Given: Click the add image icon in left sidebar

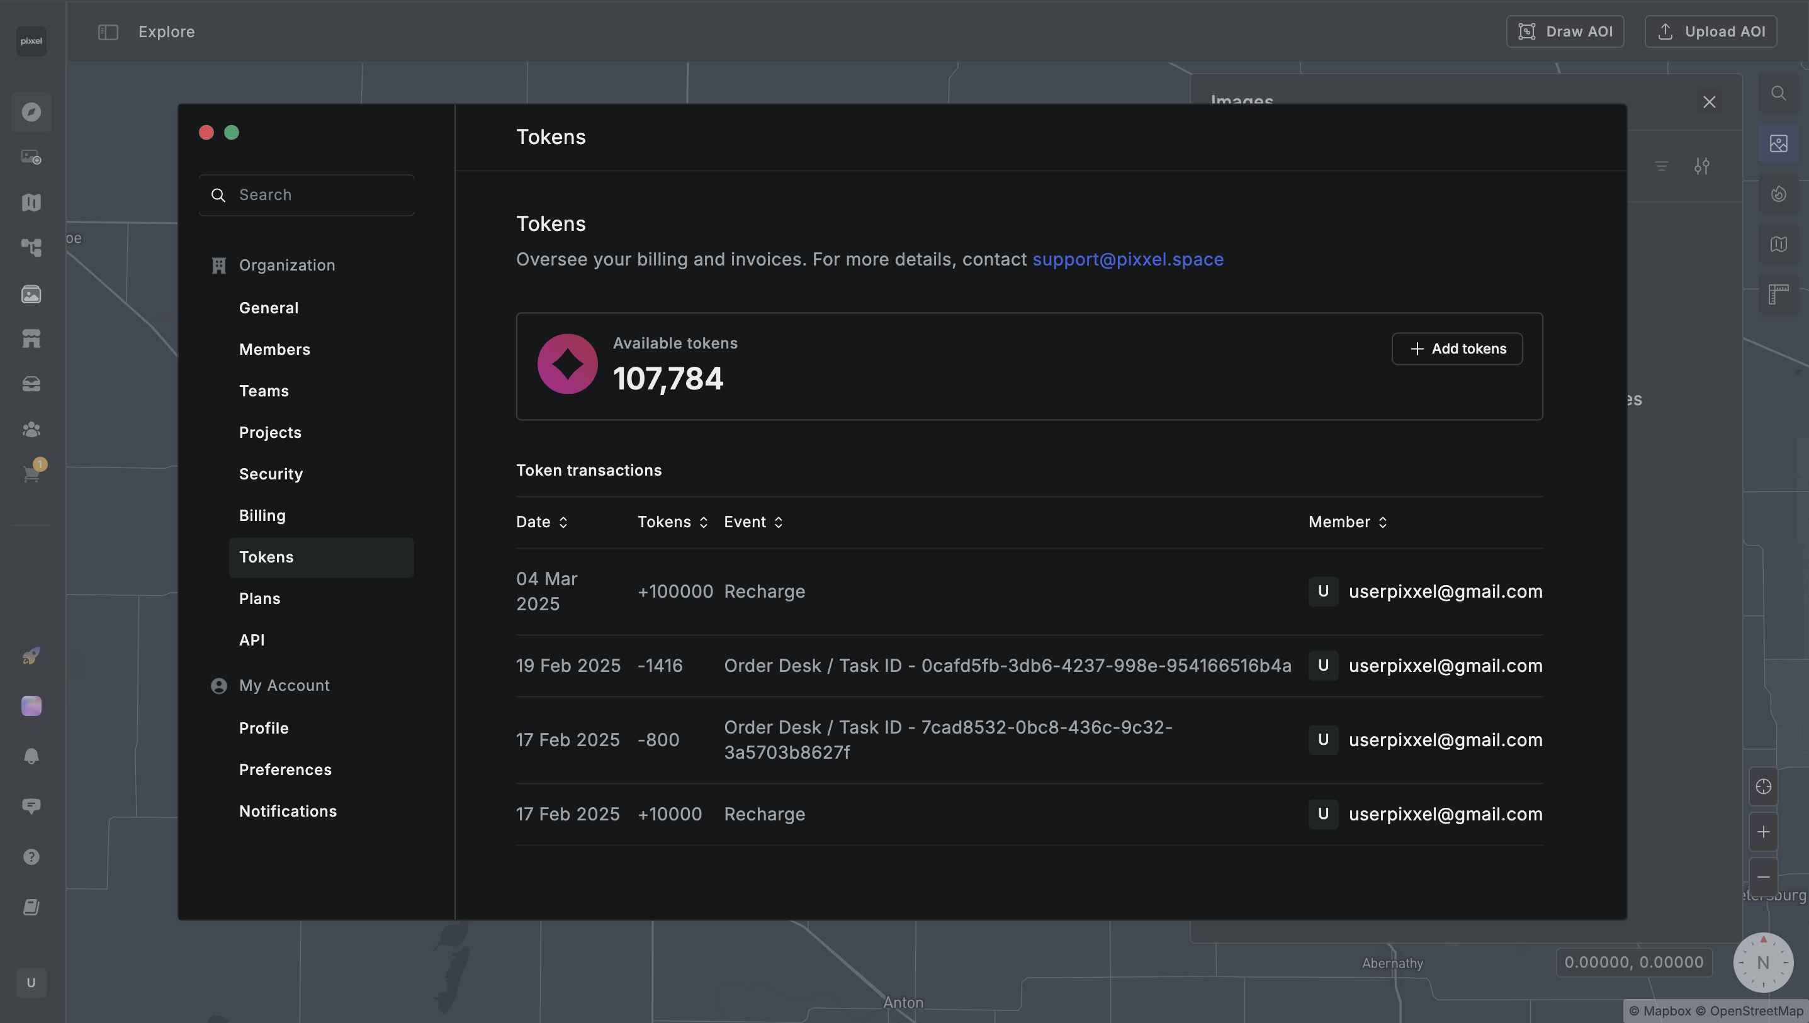Looking at the screenshot, I should tap(31, 157).
